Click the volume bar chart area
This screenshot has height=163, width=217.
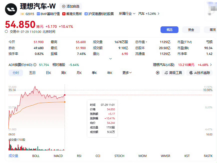tap(37, 146)
